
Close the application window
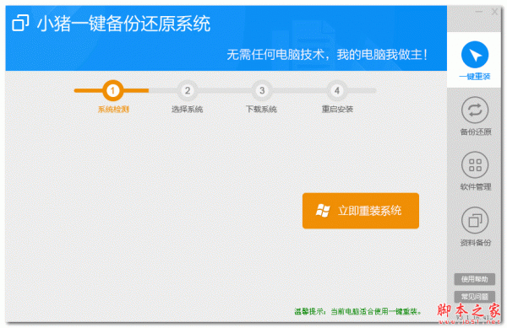click(x=494, y=12)
